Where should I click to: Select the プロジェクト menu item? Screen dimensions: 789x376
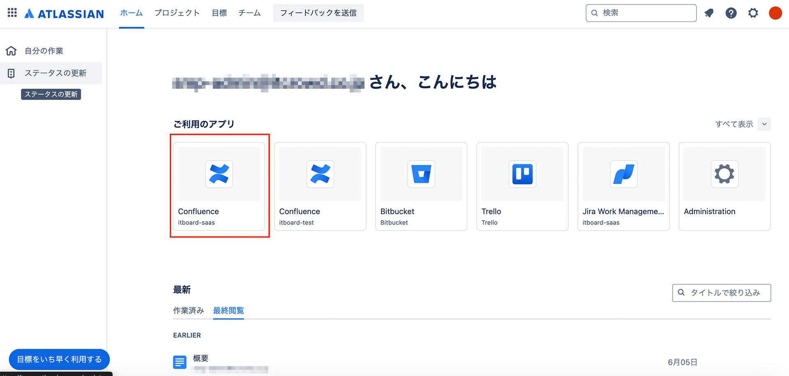click(x=177, y=13)
